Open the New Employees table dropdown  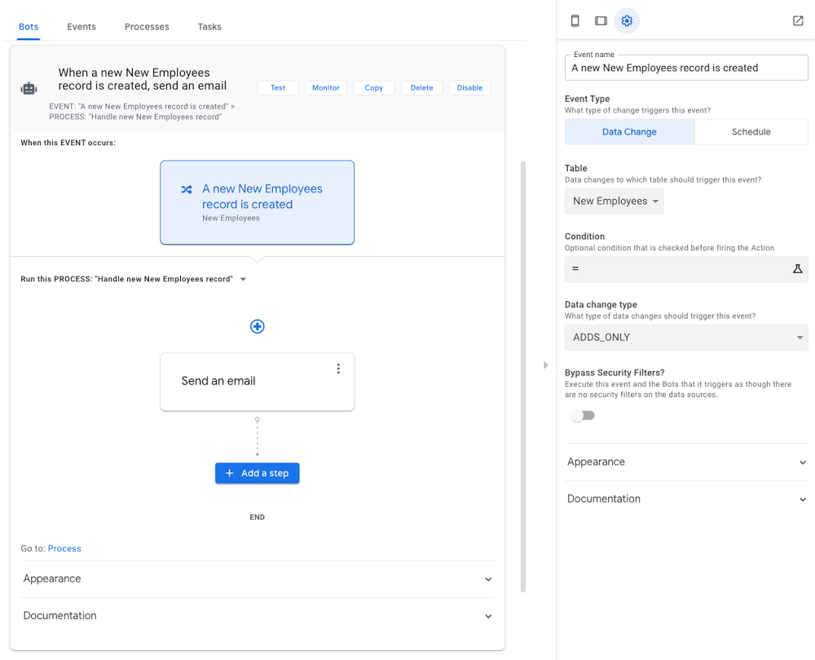pos(615,202)
